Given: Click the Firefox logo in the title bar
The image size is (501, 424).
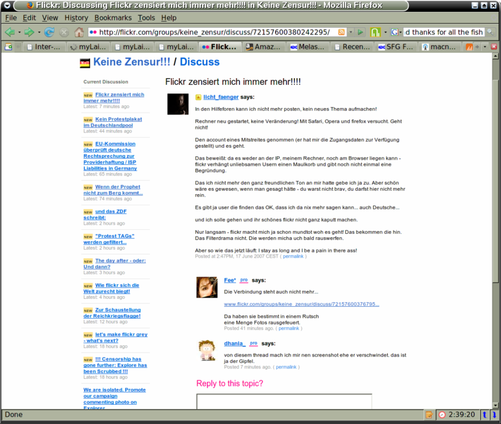Looking at the screenshot, I should click(30, 5).
